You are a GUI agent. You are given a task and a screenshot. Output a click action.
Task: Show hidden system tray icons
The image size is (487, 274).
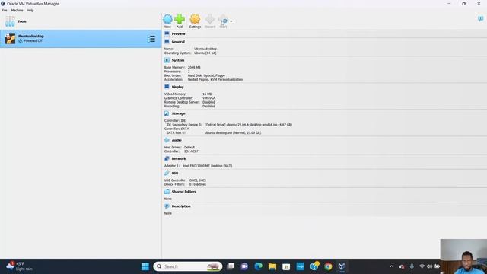click(391, 266)
